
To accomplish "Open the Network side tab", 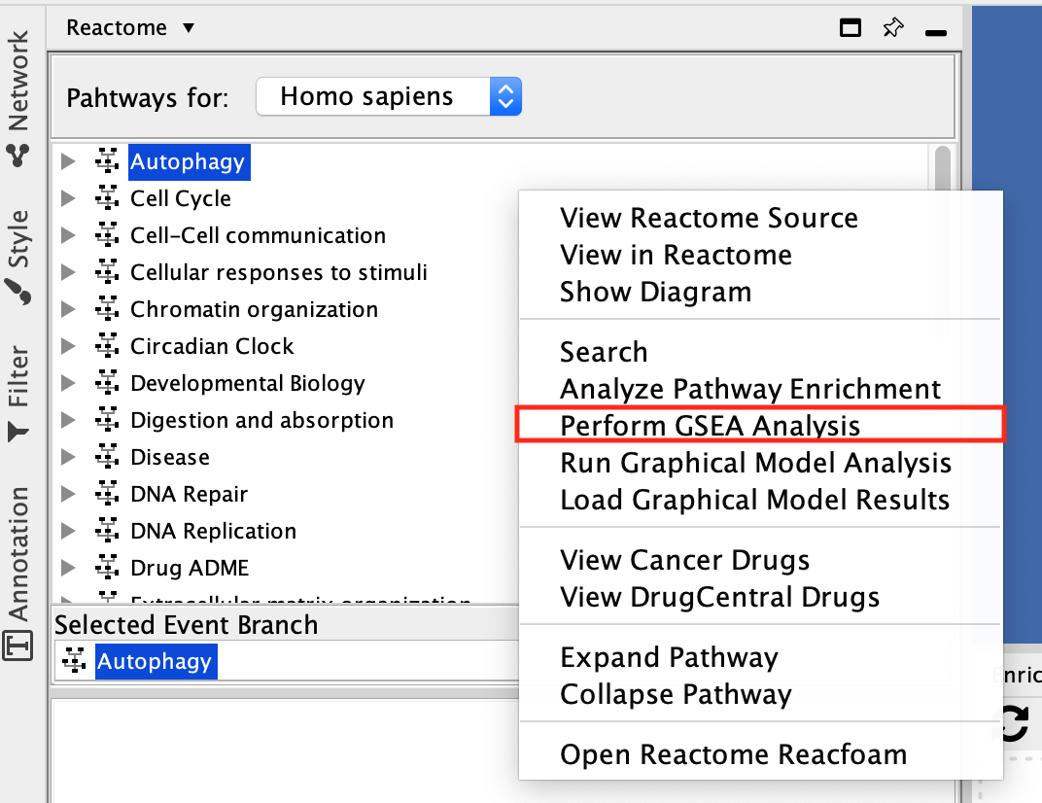I will pos(18,97).
